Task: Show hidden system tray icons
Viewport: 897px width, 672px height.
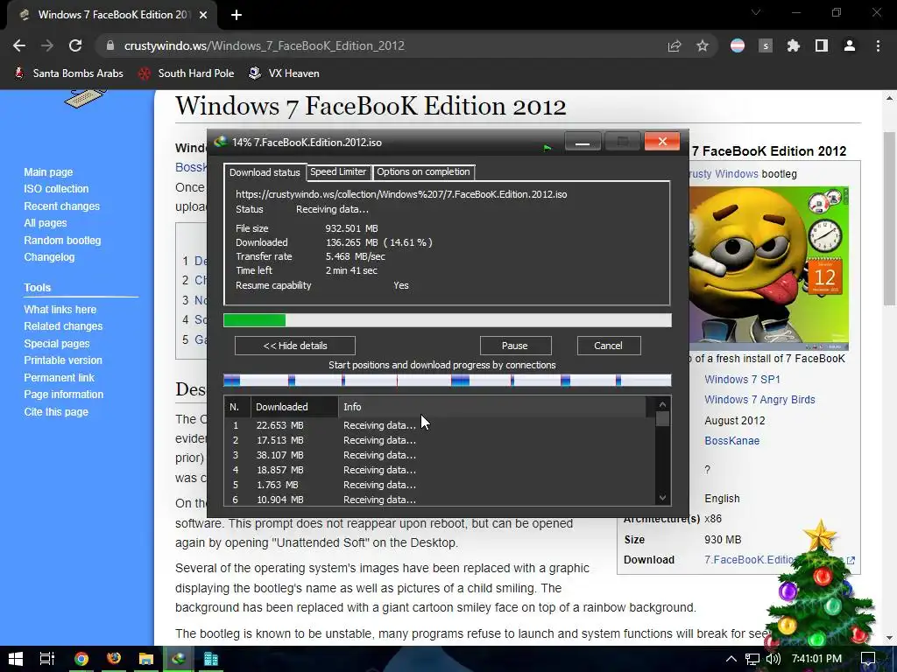Action: 731,659
